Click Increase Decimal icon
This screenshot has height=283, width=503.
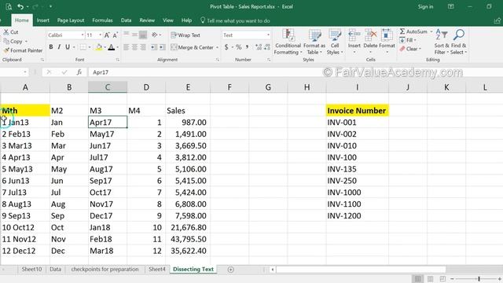pyautogui.click(x=259, y=47)
